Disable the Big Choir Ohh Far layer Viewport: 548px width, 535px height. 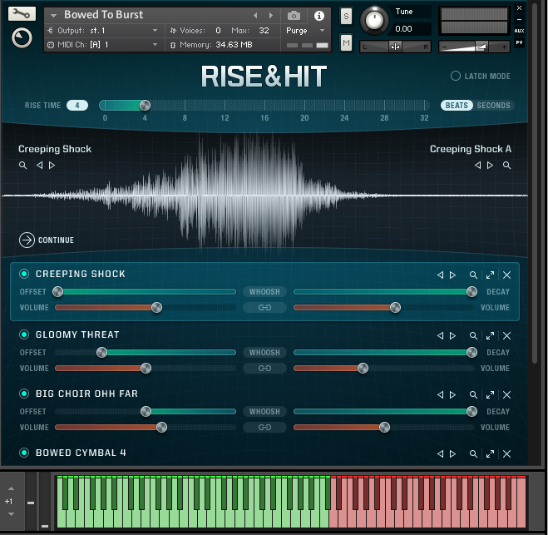[24, 394]
